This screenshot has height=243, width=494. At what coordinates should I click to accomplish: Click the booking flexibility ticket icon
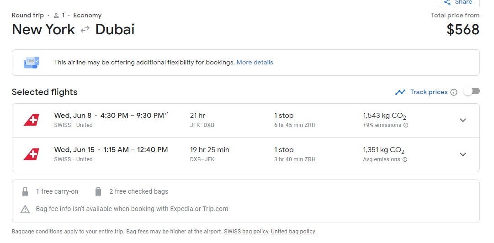[32, 62]
